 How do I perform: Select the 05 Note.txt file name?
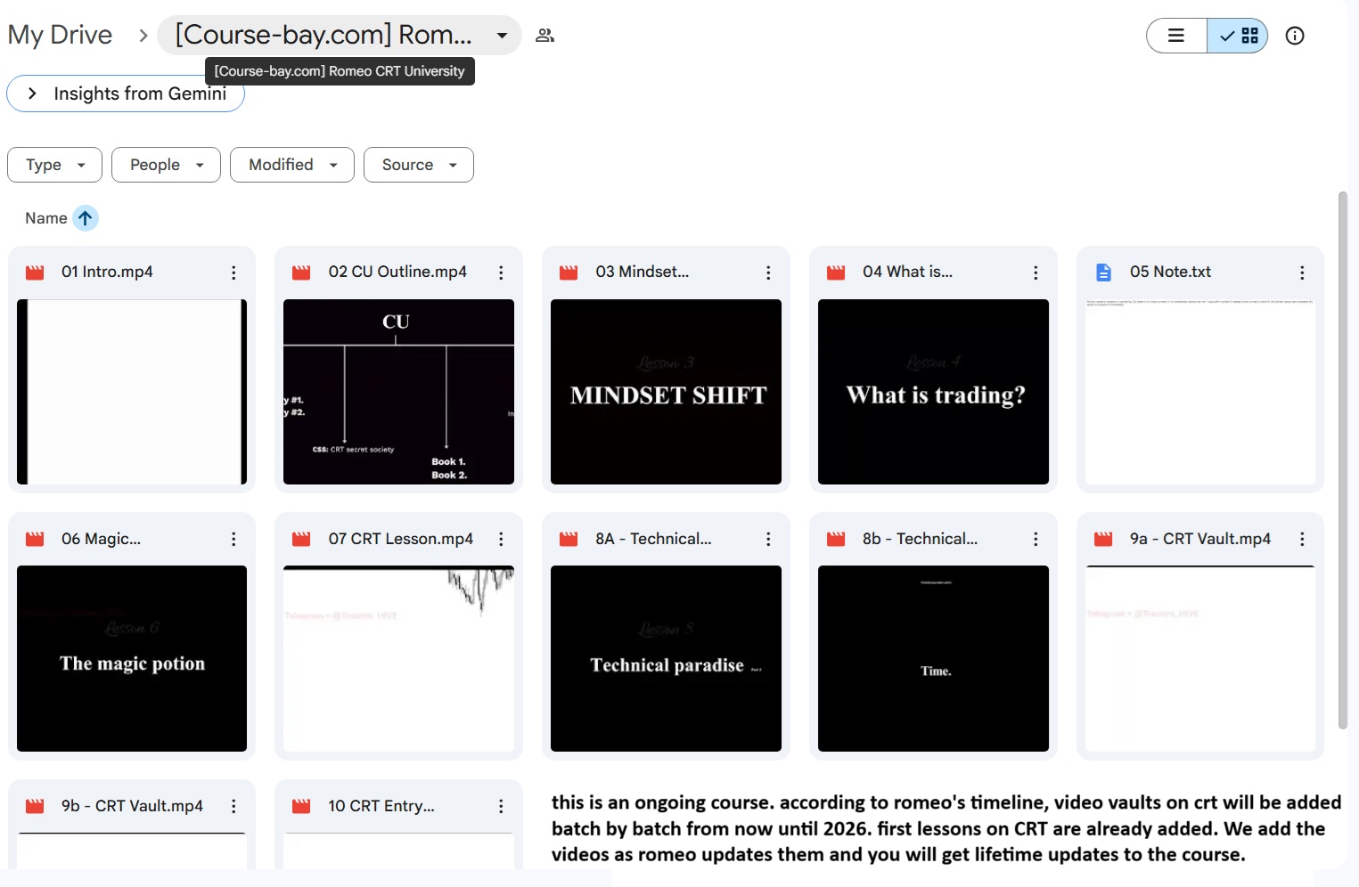[1170, 272]
